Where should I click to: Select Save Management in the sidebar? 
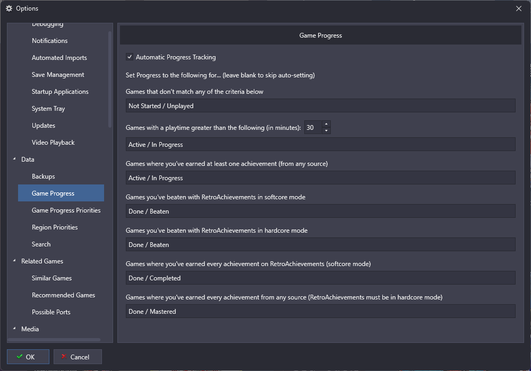[58, 75]
